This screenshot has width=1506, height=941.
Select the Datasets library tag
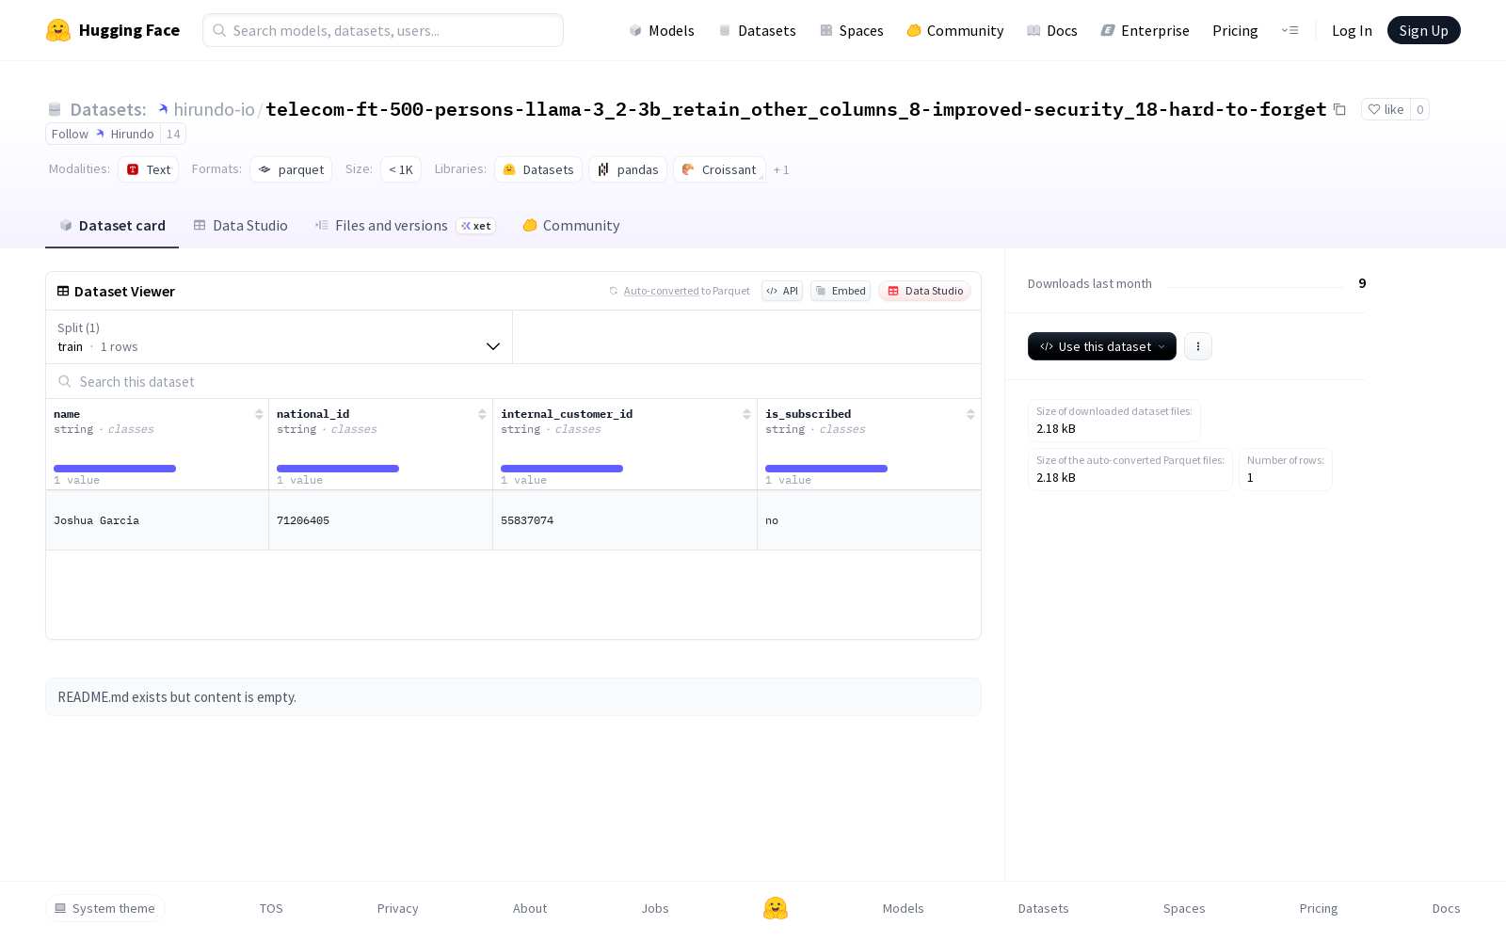click(538, 169)
